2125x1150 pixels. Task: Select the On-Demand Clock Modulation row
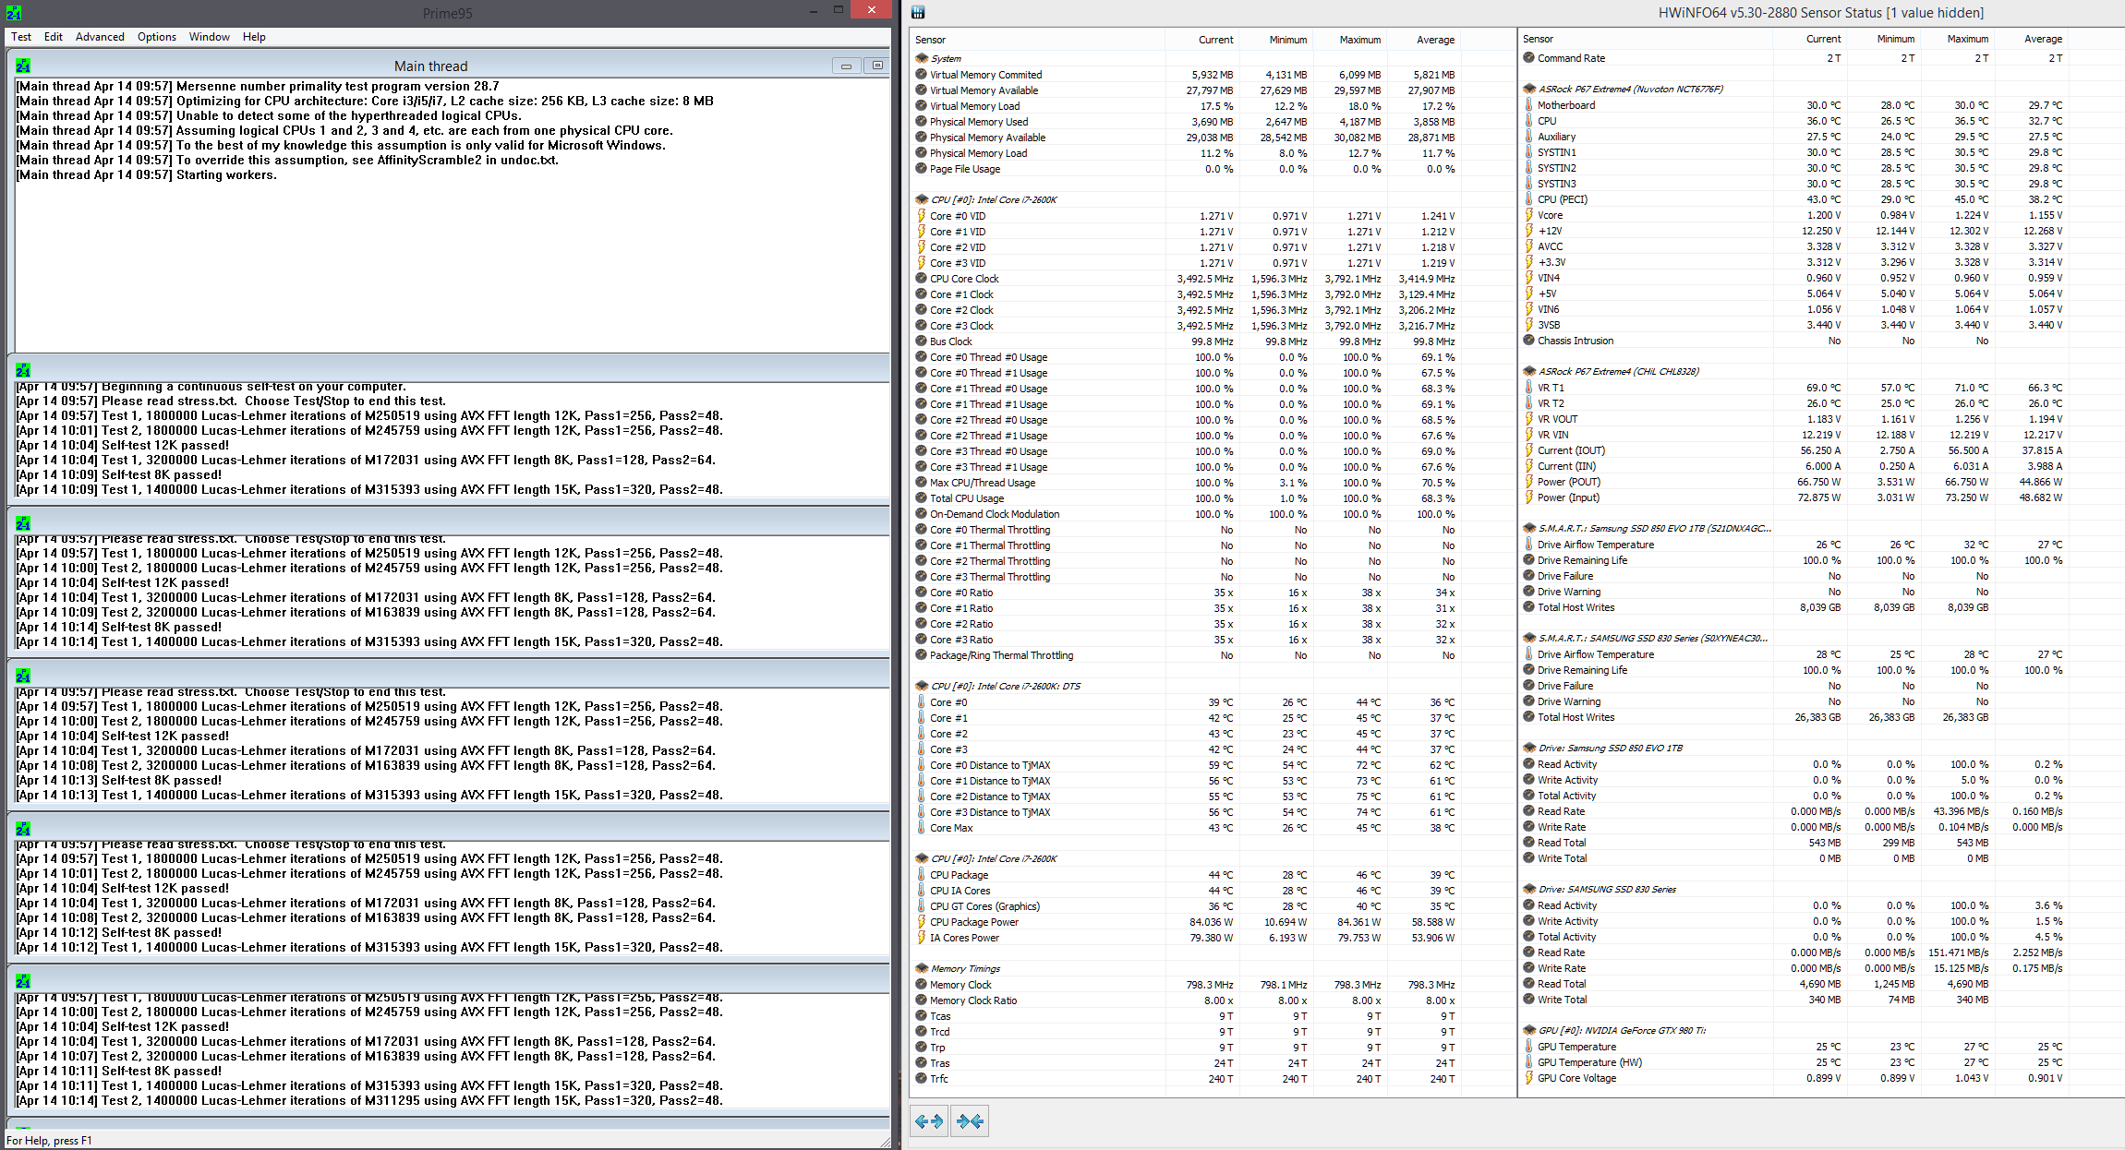pyautogui.click(x=1185, y=514)
